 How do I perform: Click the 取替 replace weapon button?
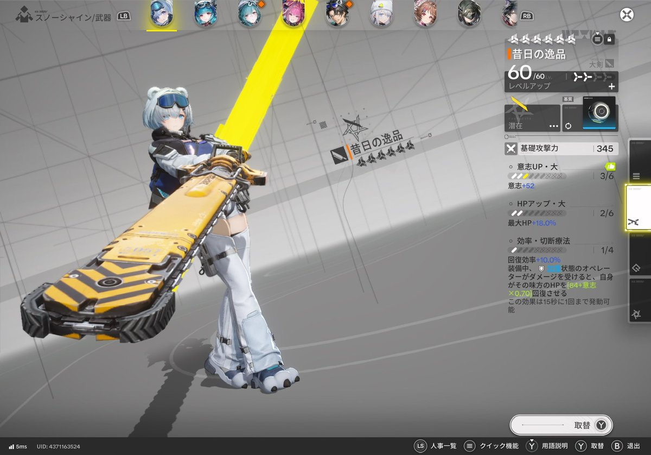[561, 425]
